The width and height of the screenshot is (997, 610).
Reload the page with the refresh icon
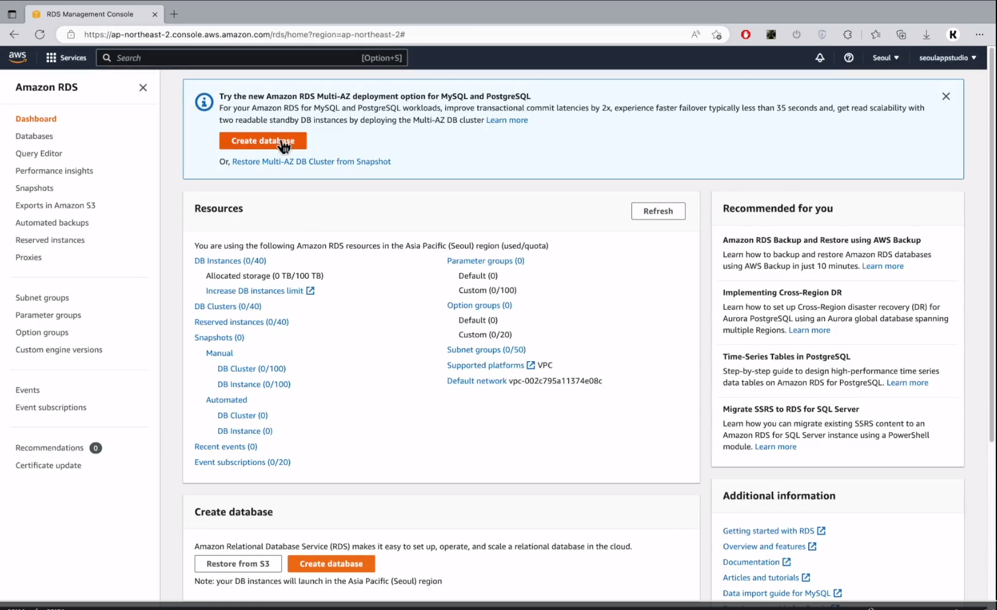[39, 35]
